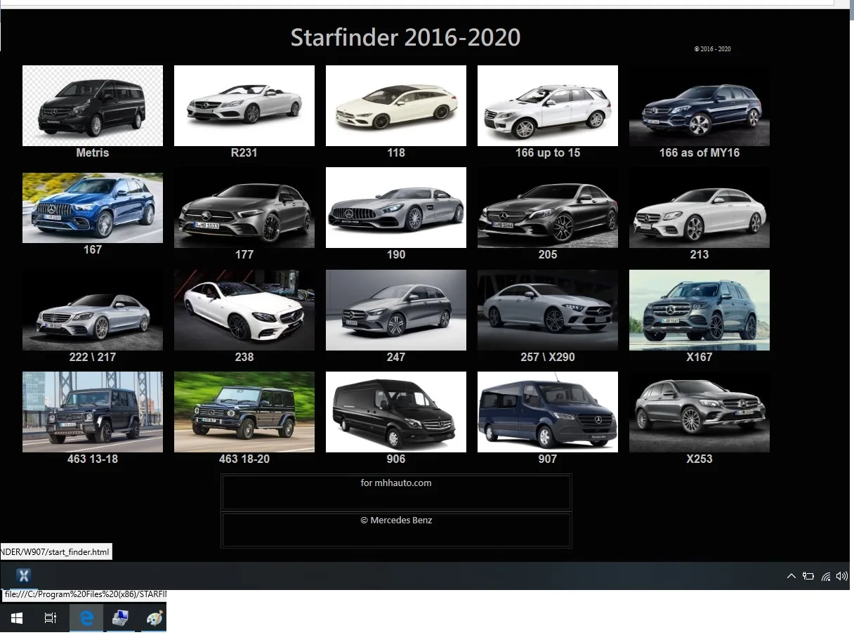Click the X253 label

tap(699, 459)
